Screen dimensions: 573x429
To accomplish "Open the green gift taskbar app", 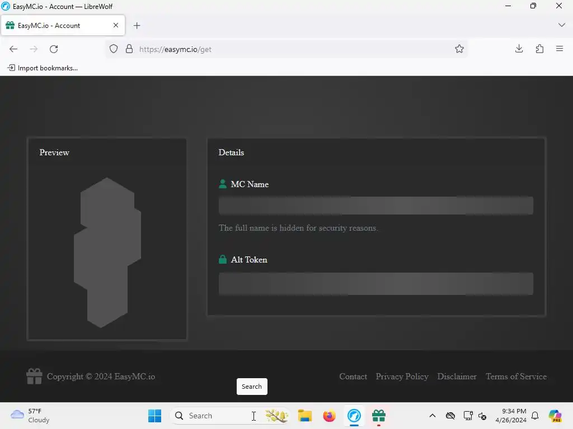I will 379,416.
